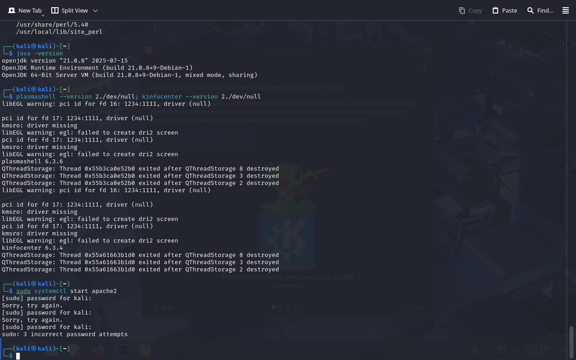Open the Welcome Center kebab menu
This screenshot has height=360, width=576.
click(x=424, y=66)
